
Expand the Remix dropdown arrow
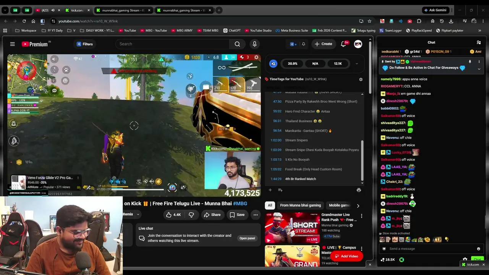(x=138, y=214)
